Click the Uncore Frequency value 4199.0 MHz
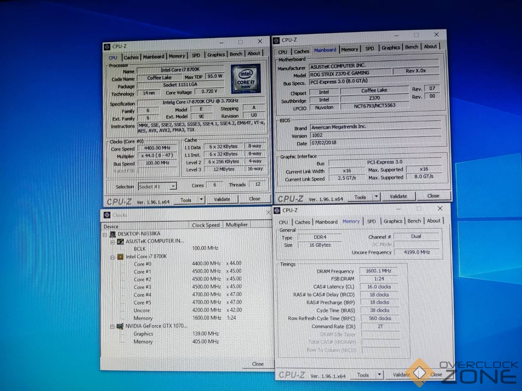This screenshot has width=522, height=391. pos(417,252)
